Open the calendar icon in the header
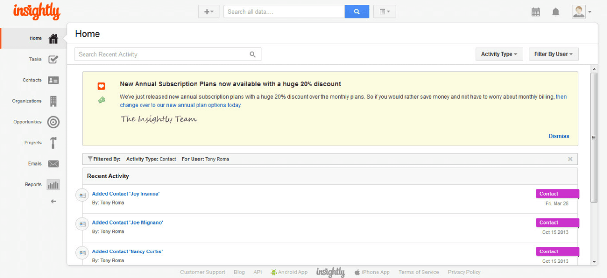Image resolution: width=607 pixels, height=278 pixels. click(536, 12)
